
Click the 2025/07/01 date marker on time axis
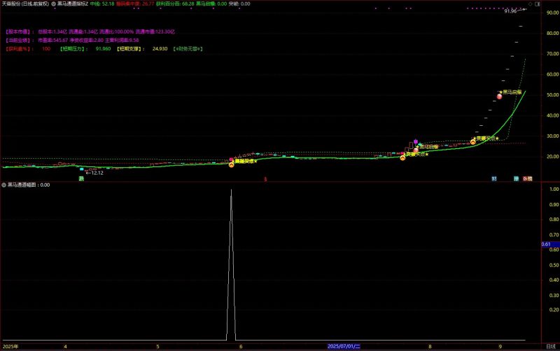pos(343,346)
